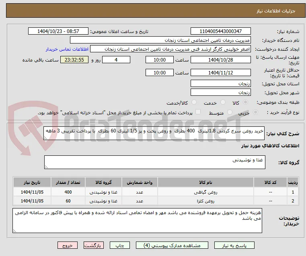Click the need date in روغن گیاهی row
The height and width of the screenshot is (256, 306).
pos(32,192)
